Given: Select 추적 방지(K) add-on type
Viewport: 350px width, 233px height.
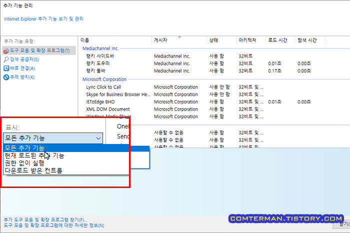Looking at the screenshot, I should coord(22,77).
